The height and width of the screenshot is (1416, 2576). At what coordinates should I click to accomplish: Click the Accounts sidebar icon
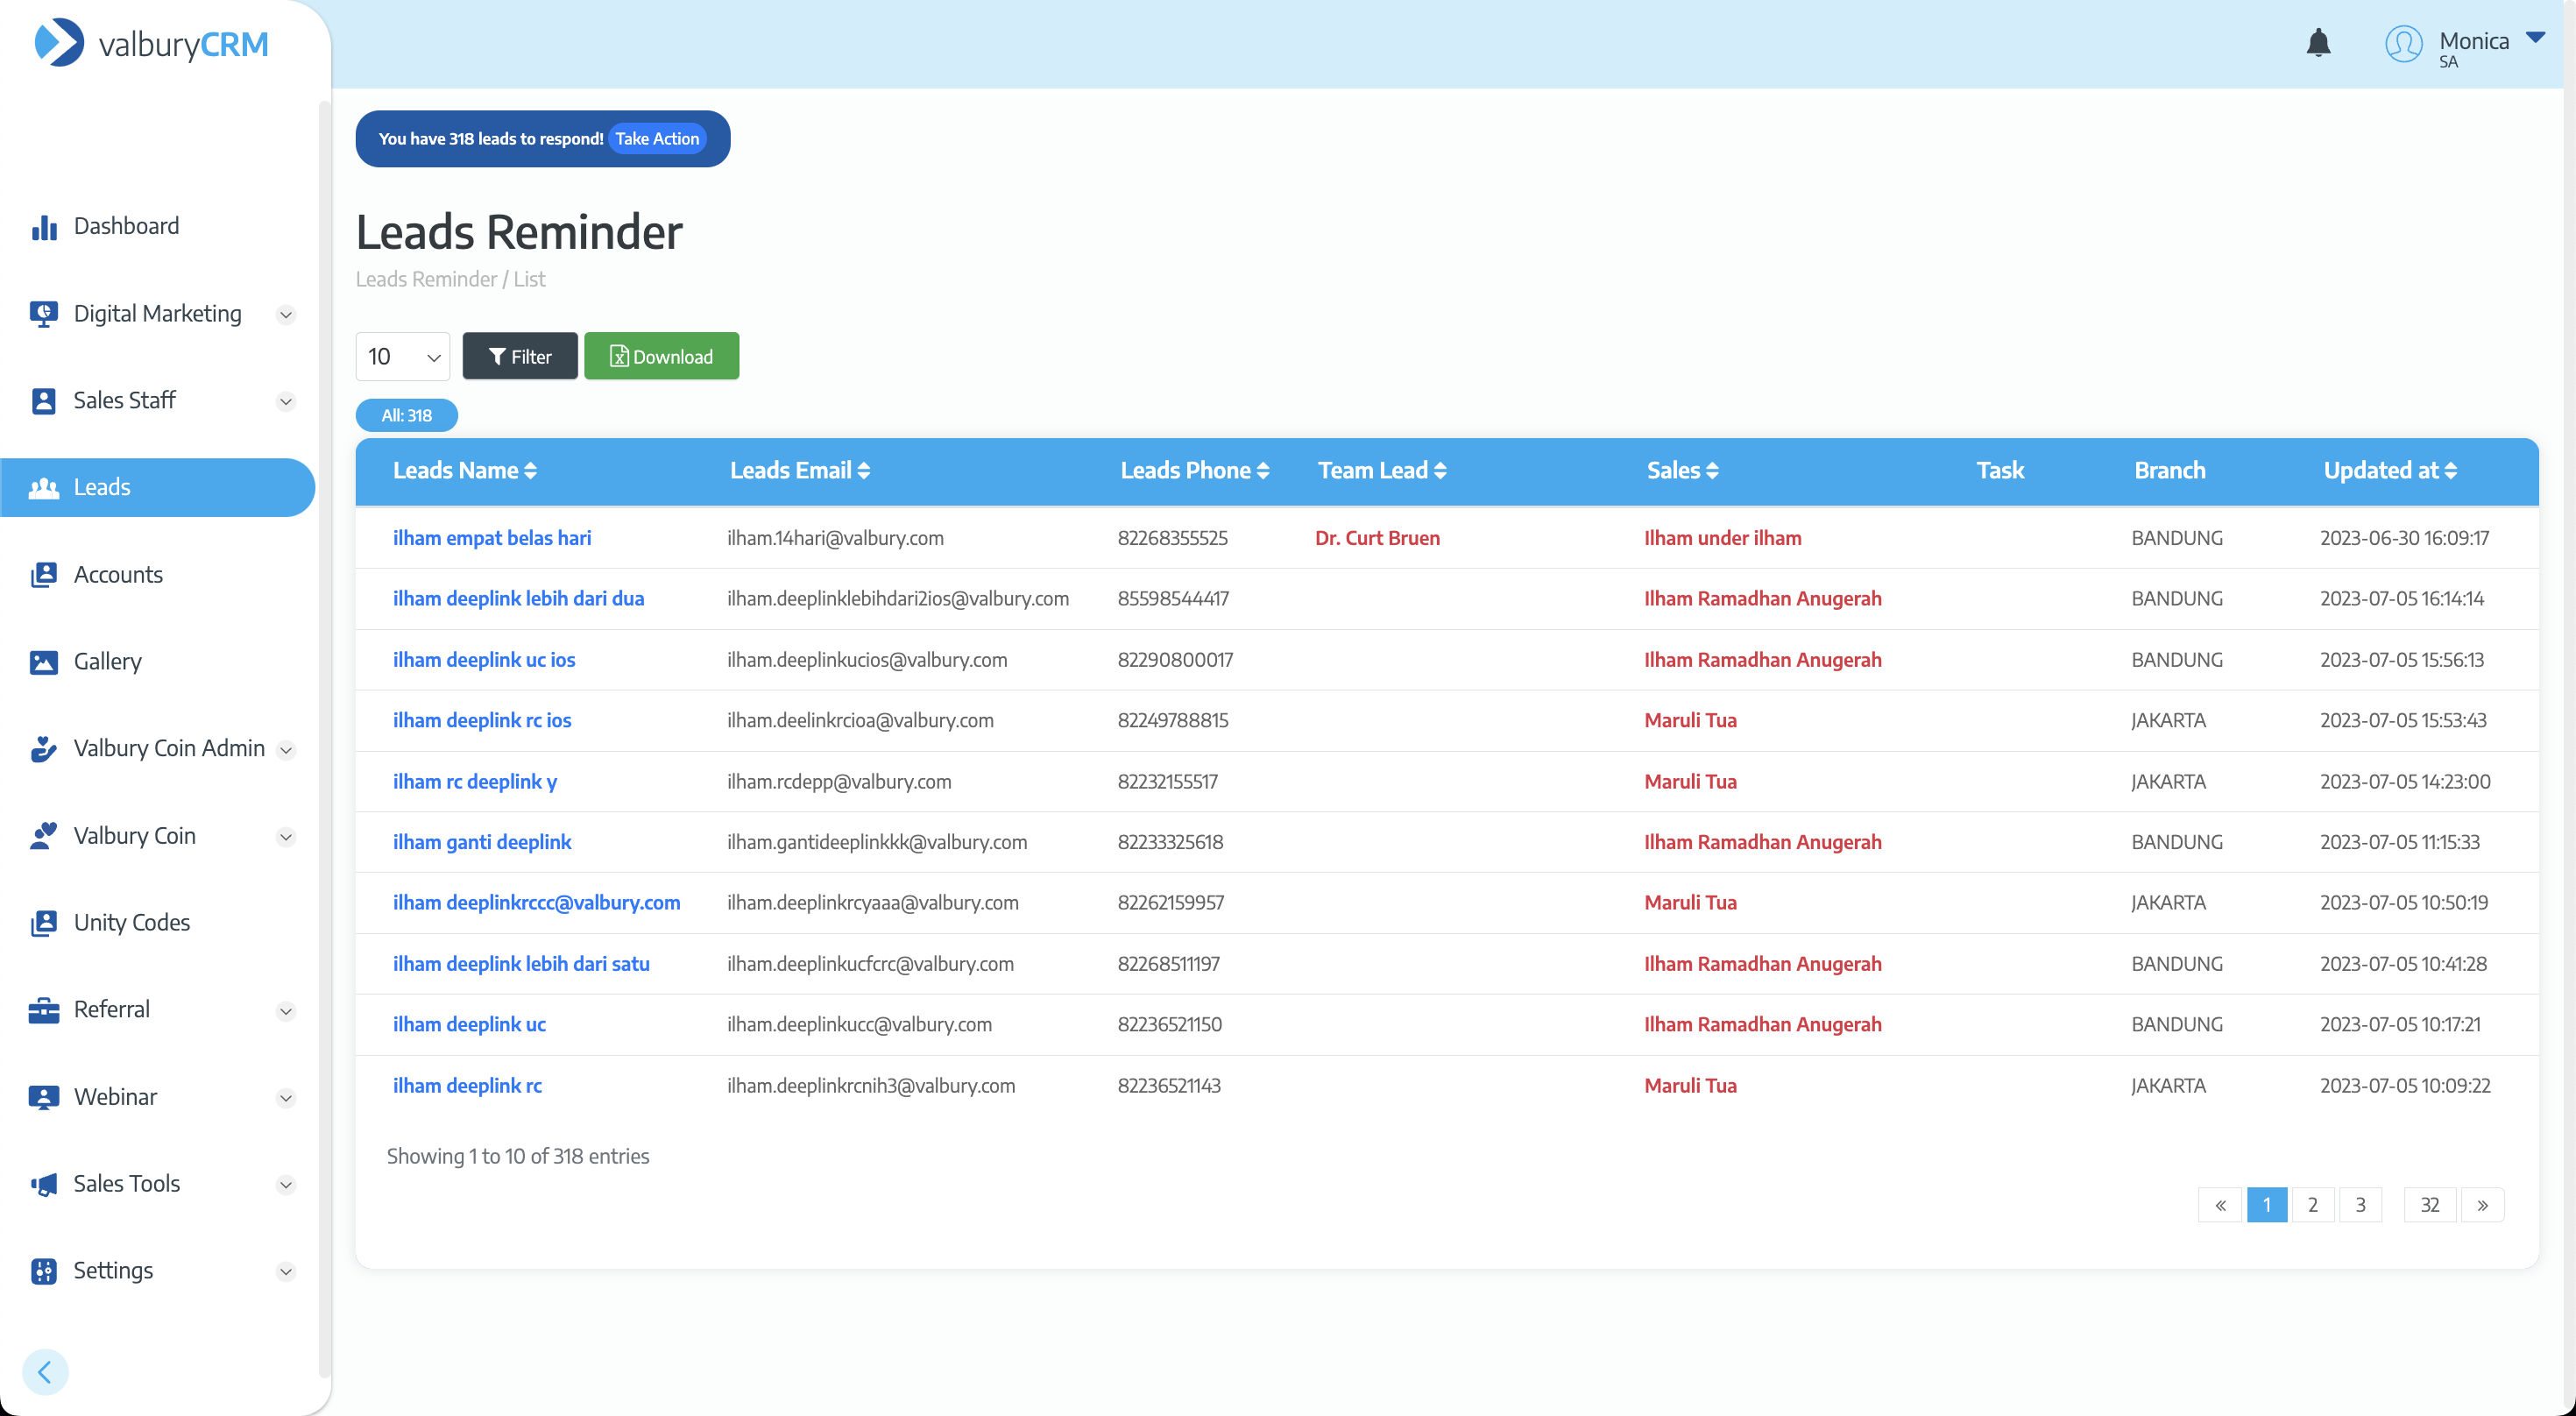43,575
